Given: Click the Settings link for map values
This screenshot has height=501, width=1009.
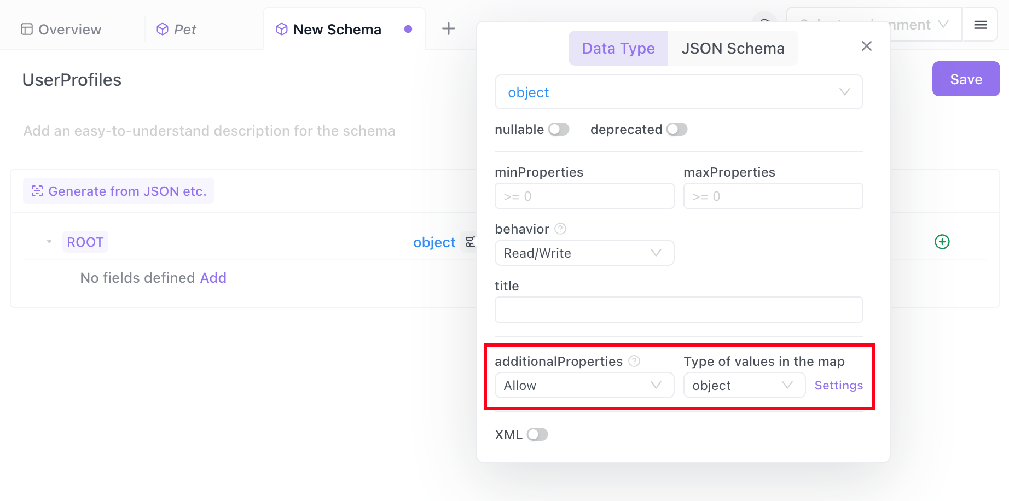Looking at the screenshot, I should (x=838, y=385).
